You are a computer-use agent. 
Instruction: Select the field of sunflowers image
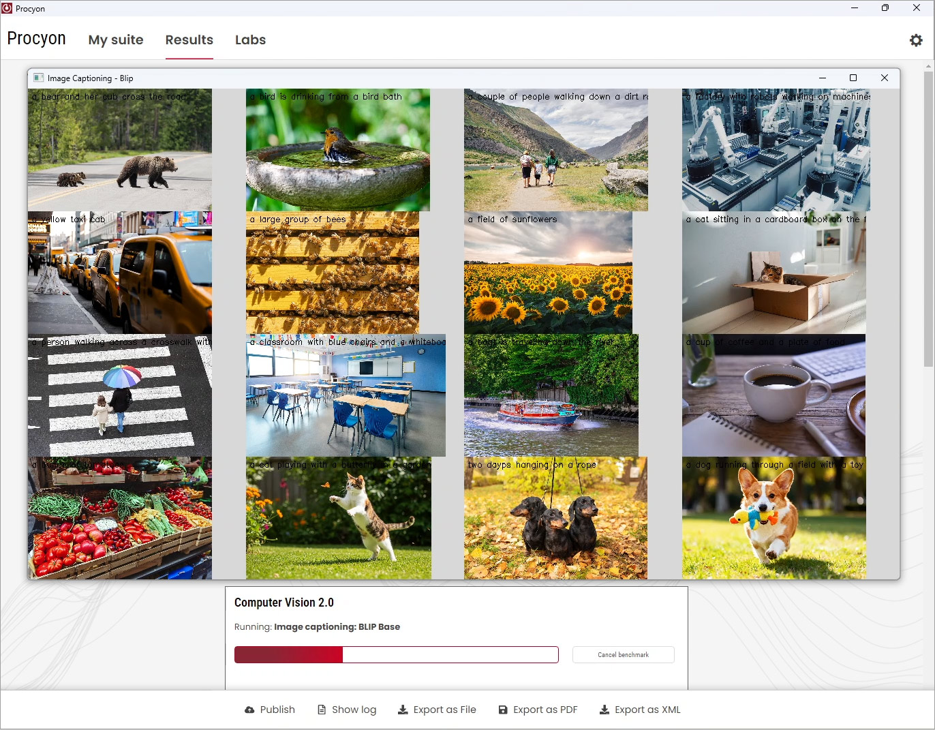point(548,273)
